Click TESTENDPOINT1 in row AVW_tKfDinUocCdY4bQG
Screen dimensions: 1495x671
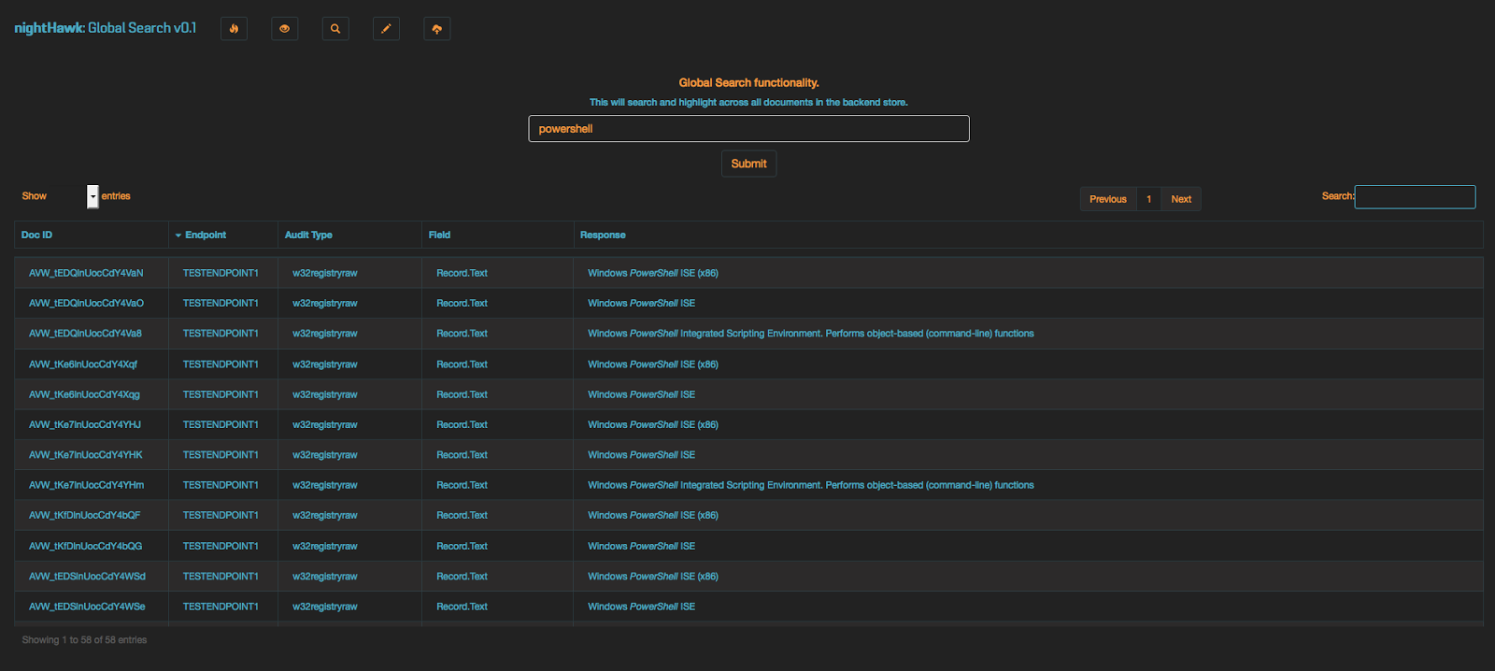pyautogui.click(x=221, y=546)
